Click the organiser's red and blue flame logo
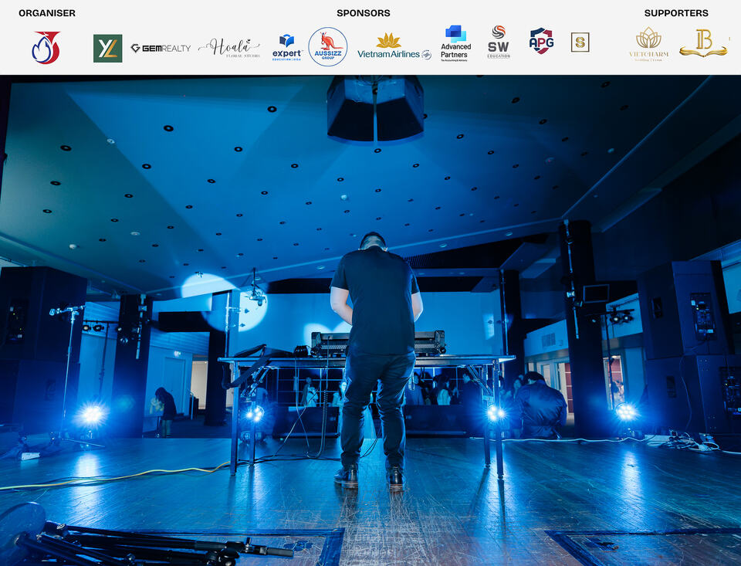Screen dimensions: 741x566 46,47
